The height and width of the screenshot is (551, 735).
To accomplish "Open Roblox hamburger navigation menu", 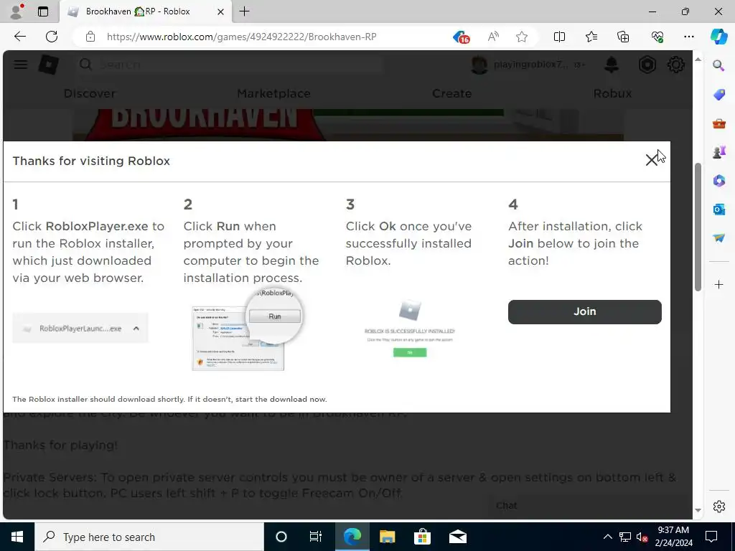I will tap(21, 65).
